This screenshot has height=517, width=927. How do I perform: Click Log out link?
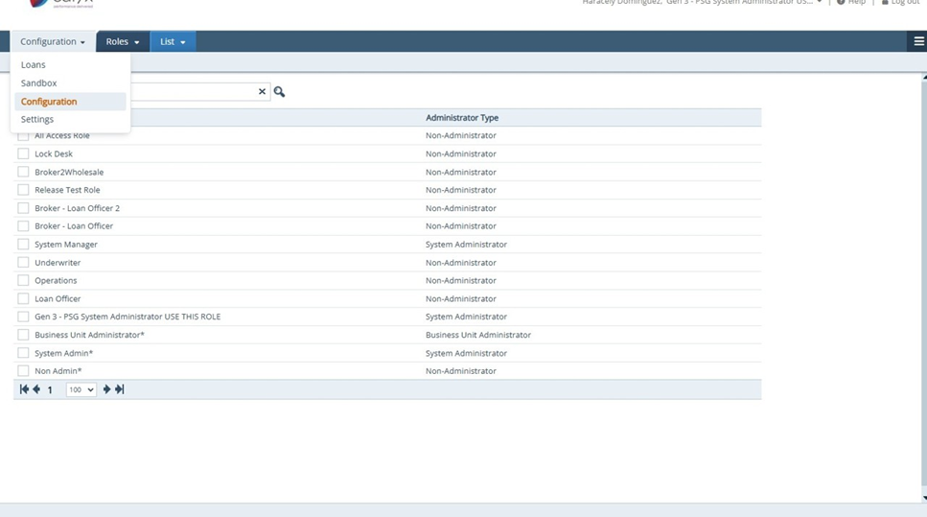coord(900,3)
